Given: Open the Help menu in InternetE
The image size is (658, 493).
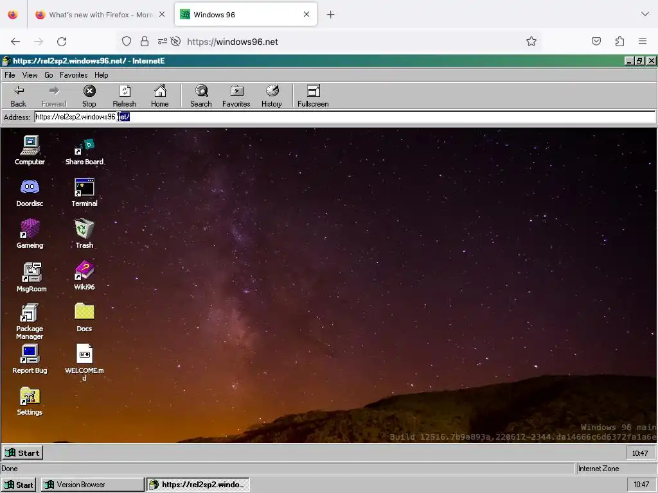Looking at the screenshot, I should tap(101, 75).
